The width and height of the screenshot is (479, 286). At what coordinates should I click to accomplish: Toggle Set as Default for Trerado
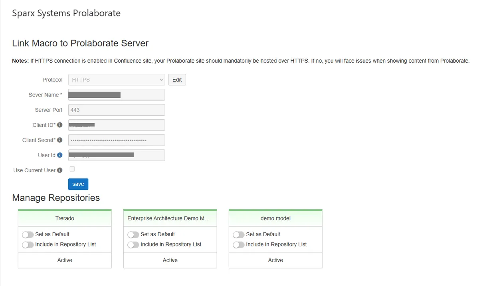28,235
